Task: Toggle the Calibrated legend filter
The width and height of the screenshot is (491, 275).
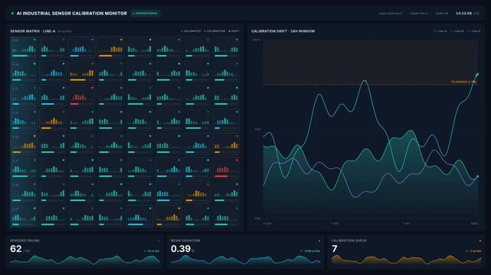Action: (191, 31)
